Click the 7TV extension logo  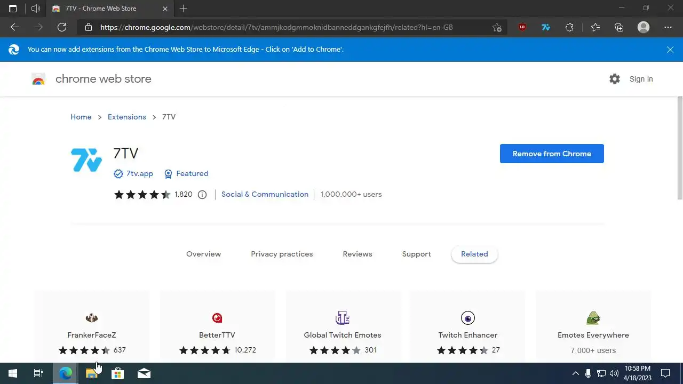(86, 160)
